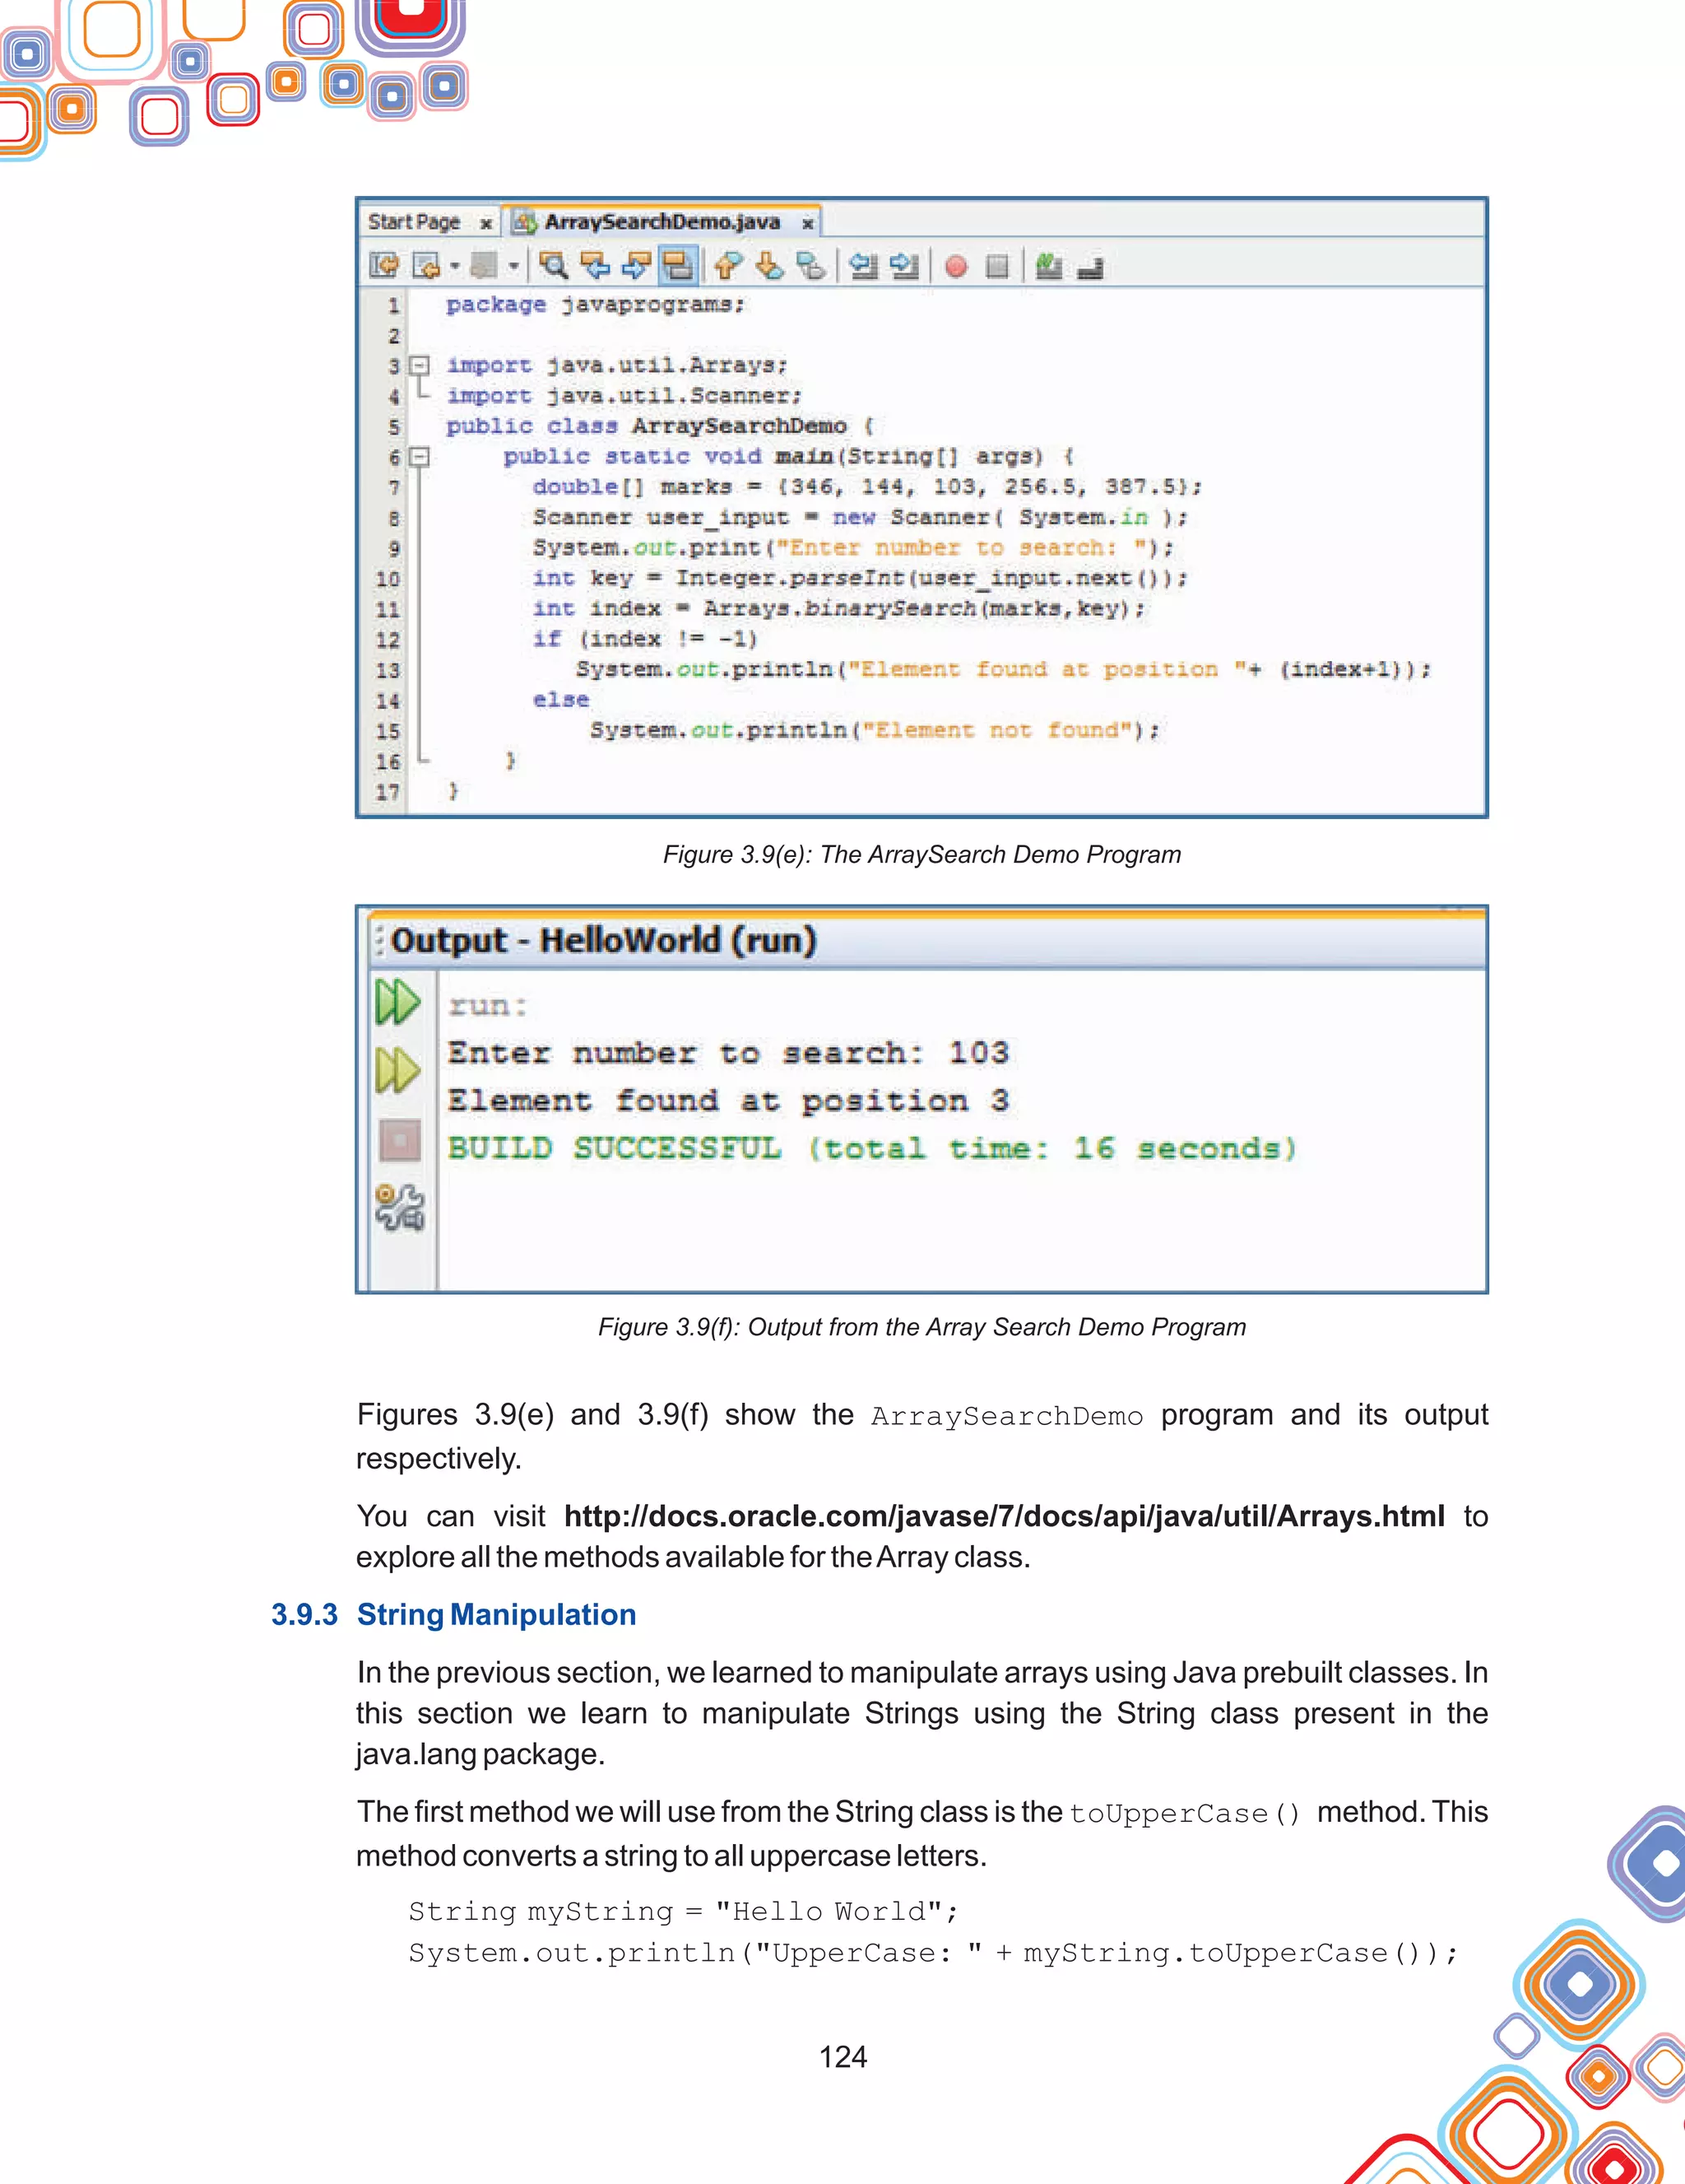Toggle the Highlight Search button

(678, 266)
